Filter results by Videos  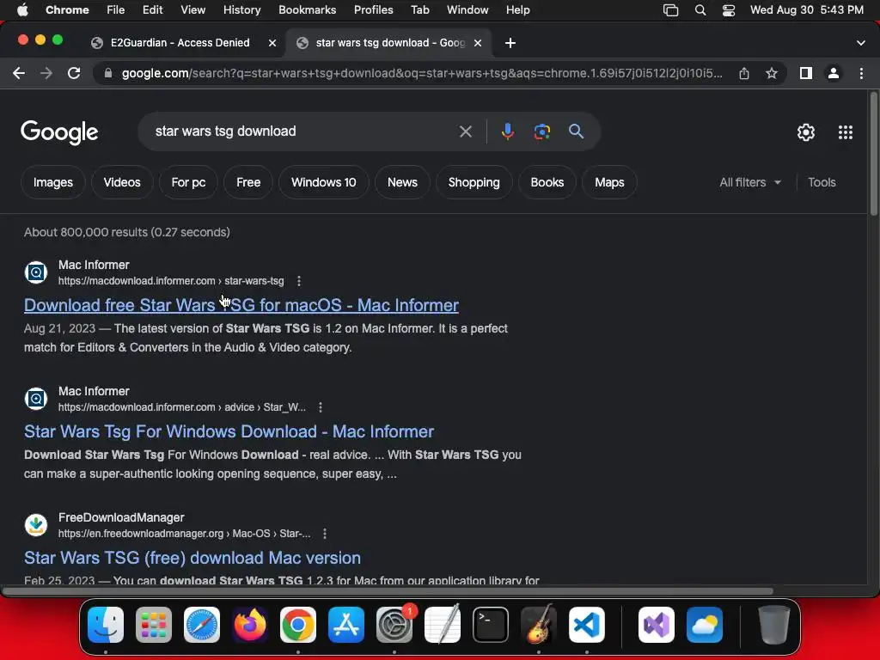click(122, 182)
